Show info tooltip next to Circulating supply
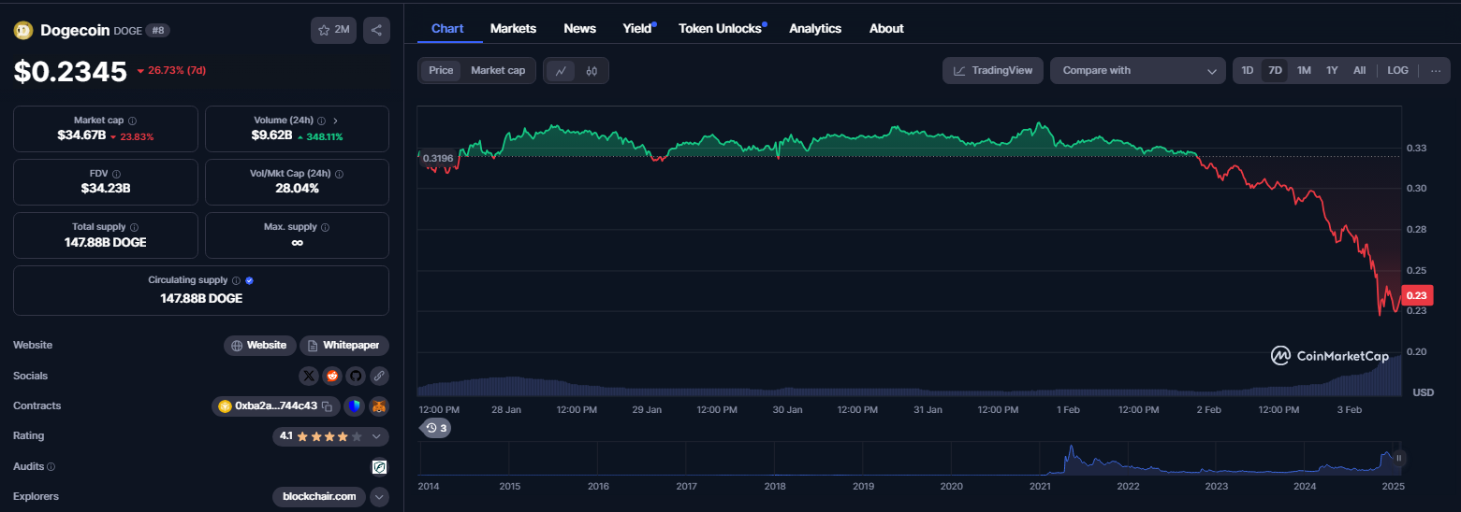This screenshot has width=1461, height=512. click(236, 280)
